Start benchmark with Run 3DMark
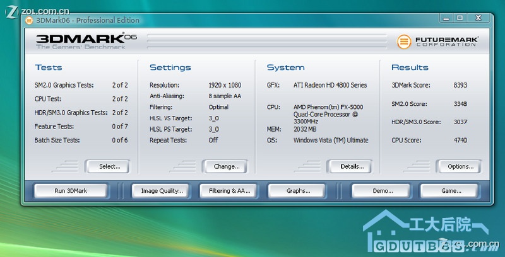The image size is (505, 257). point(71,191)
